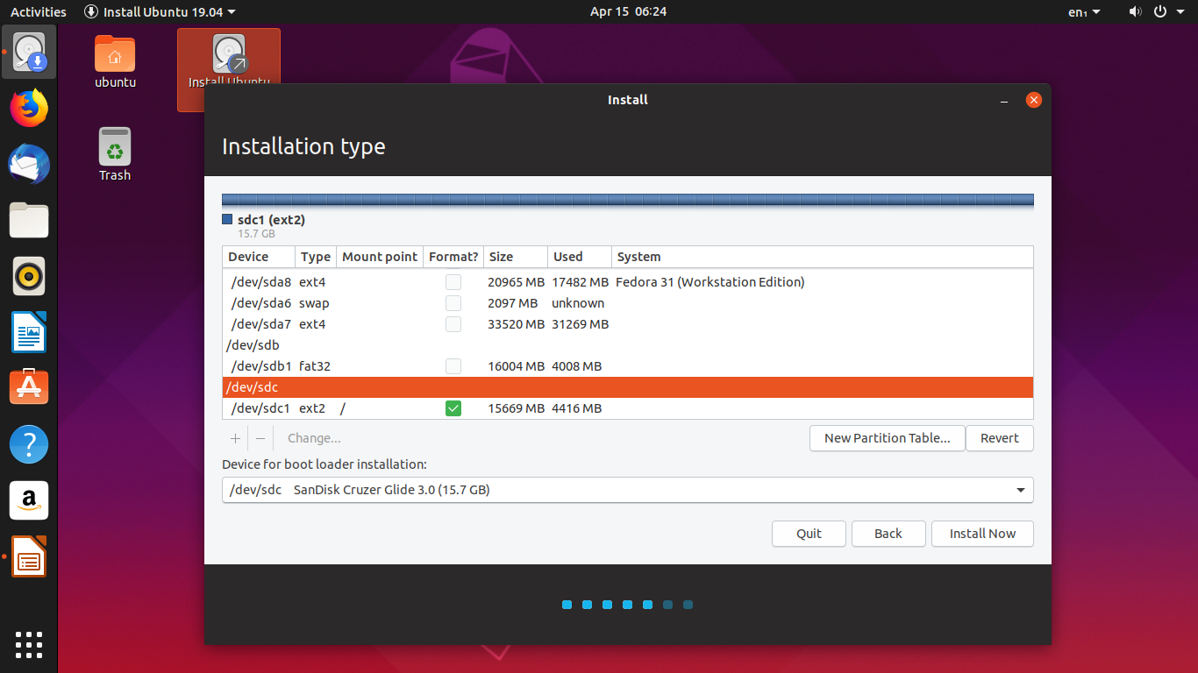Open the Activities menu
Screen dimensions: 1198x673
point(38,12)
